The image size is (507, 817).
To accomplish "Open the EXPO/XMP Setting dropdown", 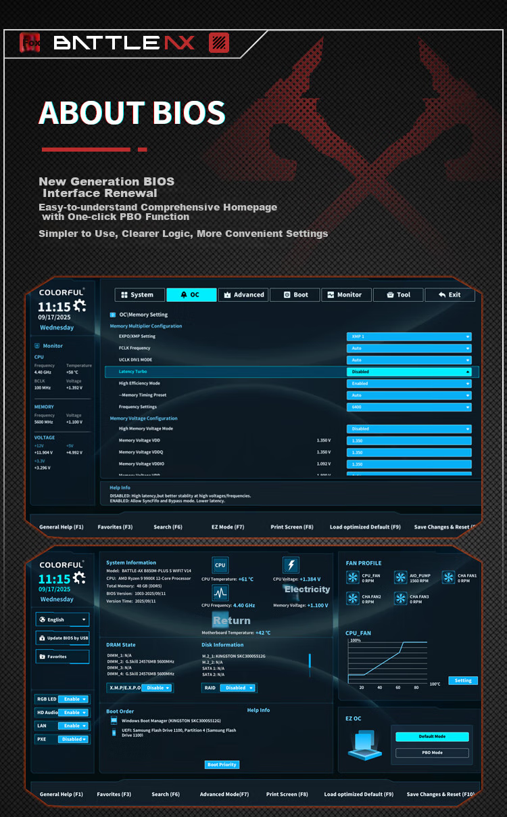I will [409, 336].
